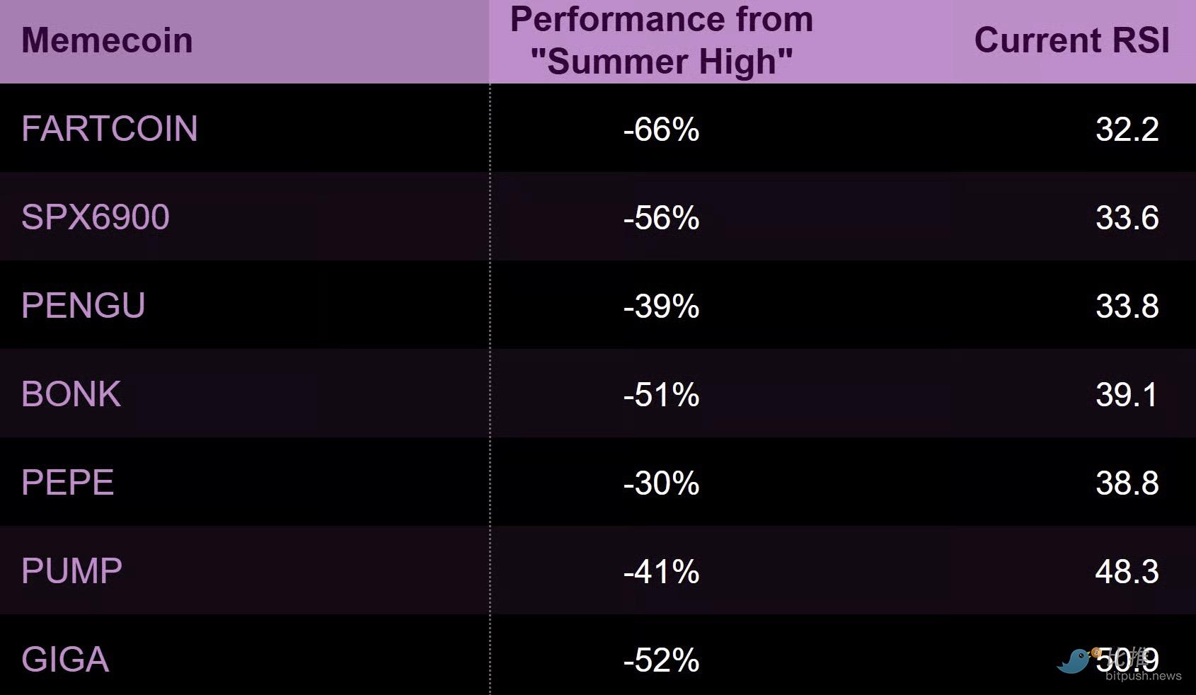Select the -30% performance cell for PEPE
Screen dimensions: 1196x695
click(661, 483)
